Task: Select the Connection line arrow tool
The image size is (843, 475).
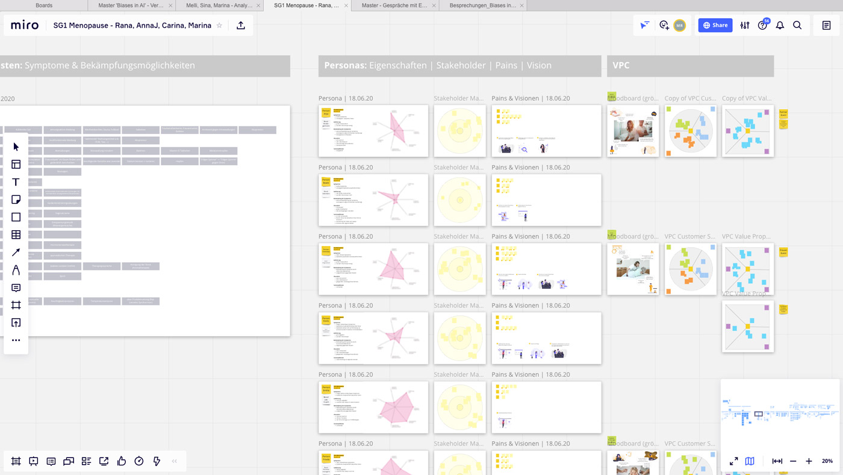Action: [16, 252]
